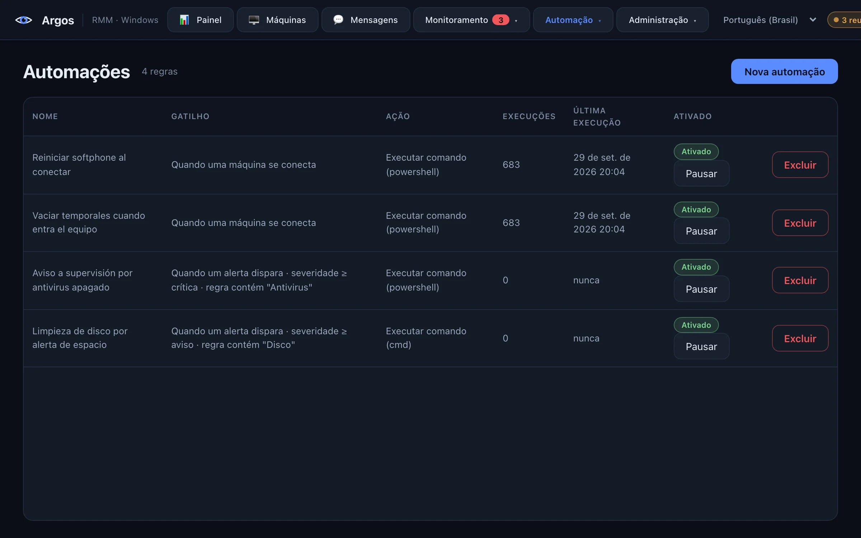Click the "RMM · Windows" subtitle
This screenshot has height=538, width=861.
coord(125,20)
